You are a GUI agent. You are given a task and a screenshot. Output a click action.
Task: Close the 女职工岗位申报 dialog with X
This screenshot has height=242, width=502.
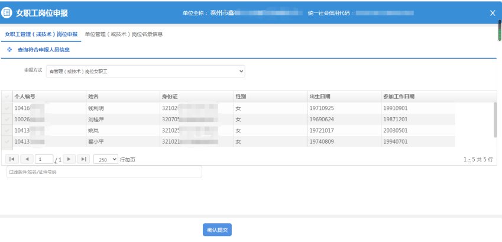pyautogui.click(x=493, y=12)
